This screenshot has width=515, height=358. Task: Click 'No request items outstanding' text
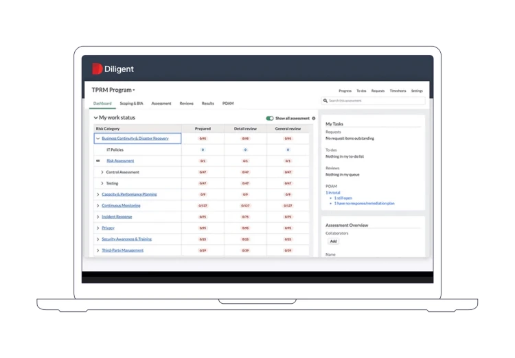pos(350,139)
